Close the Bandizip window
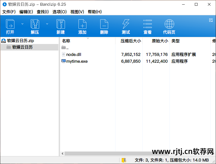This screenshot has height=164, width=216. [x=209, y=4]
